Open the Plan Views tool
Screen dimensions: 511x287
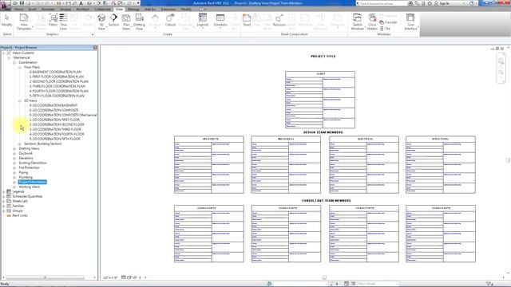coord(126,22)
